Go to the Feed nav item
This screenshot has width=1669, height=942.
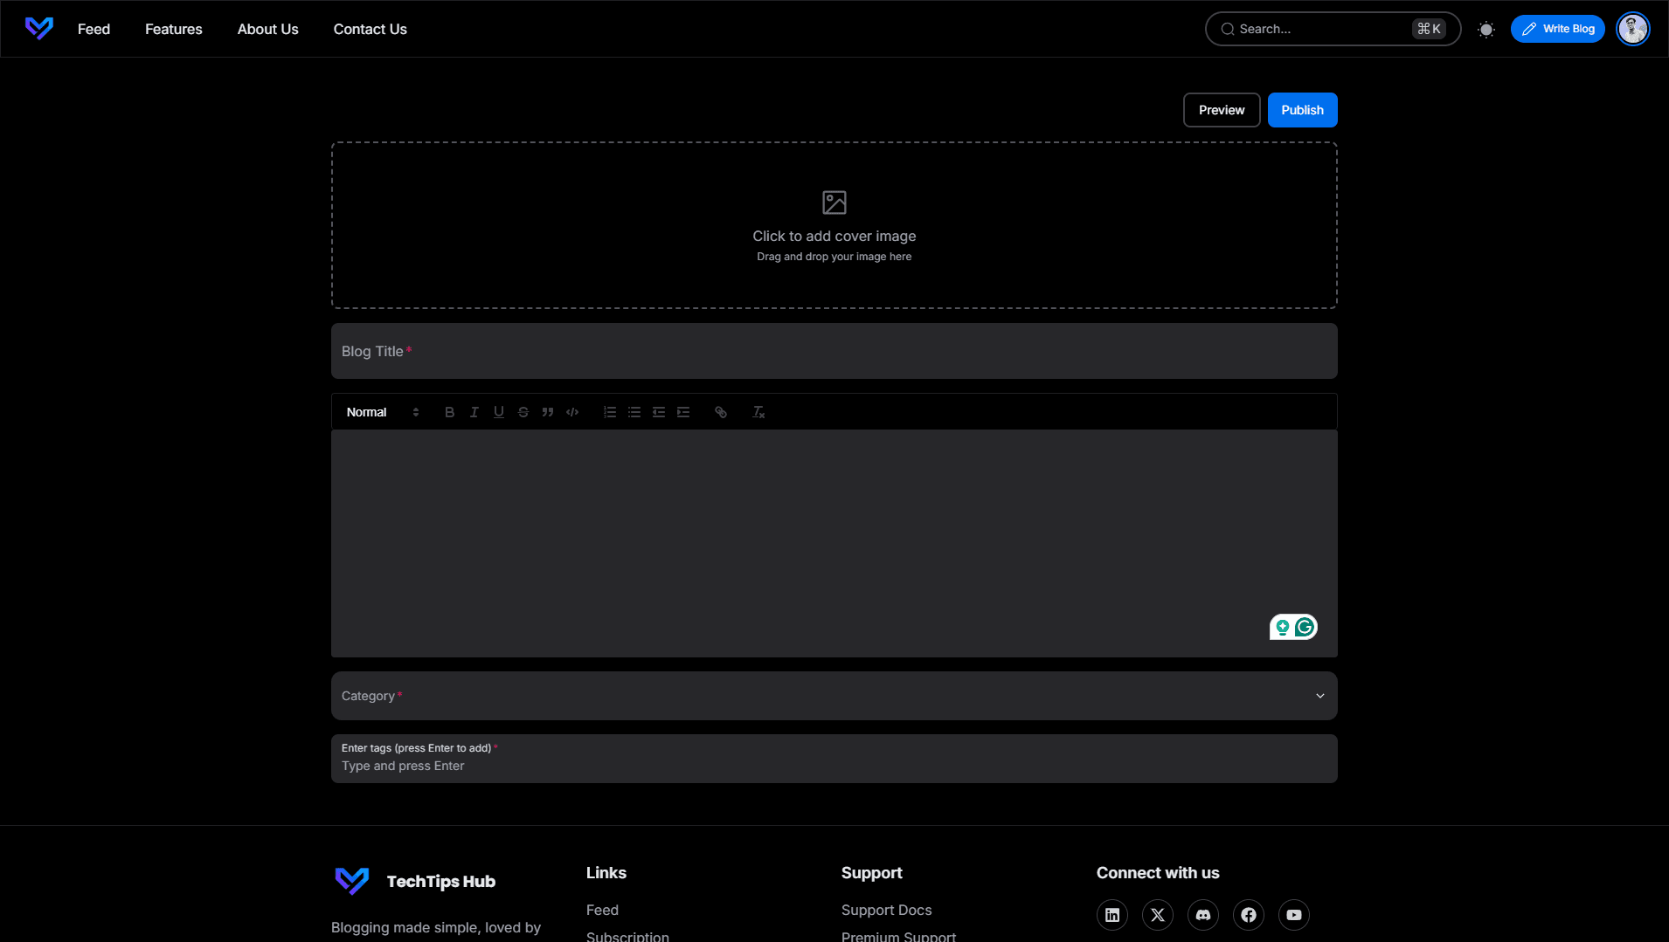93,29
